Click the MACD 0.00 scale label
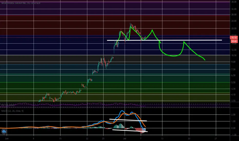 point(233,128)
